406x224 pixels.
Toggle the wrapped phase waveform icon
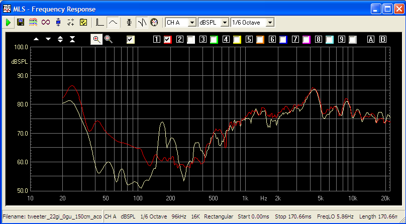tap(142, 23)
